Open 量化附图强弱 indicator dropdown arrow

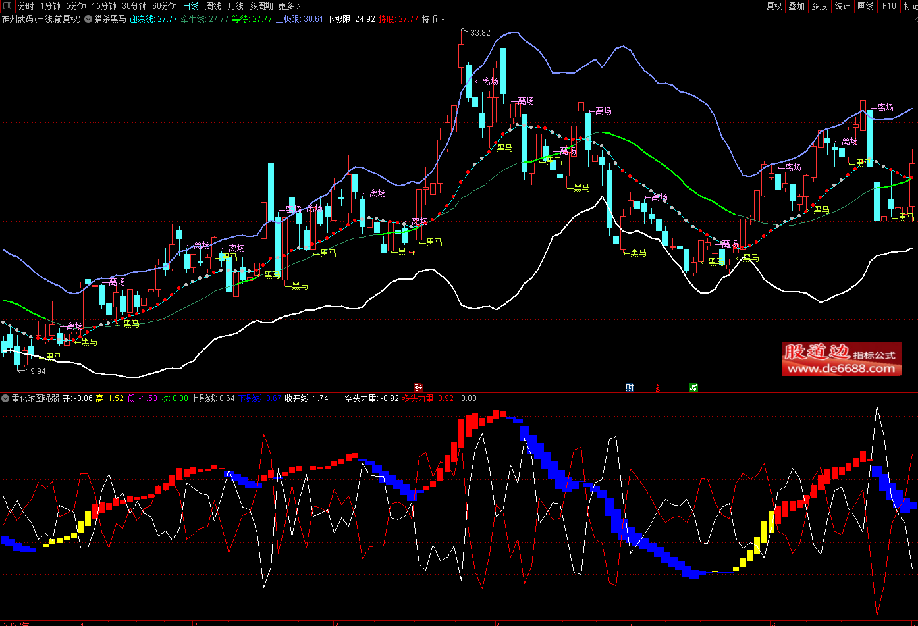[6, 398]
